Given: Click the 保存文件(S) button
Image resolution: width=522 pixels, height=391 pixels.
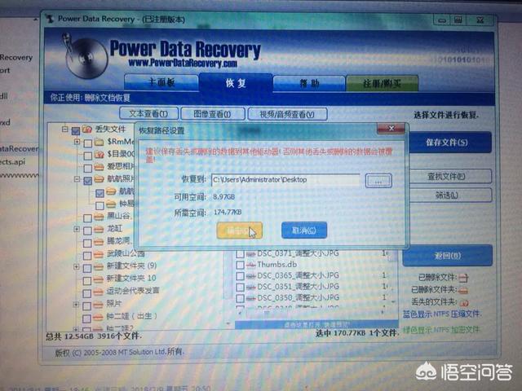Looking at the screenshot, I should point(446,143).
